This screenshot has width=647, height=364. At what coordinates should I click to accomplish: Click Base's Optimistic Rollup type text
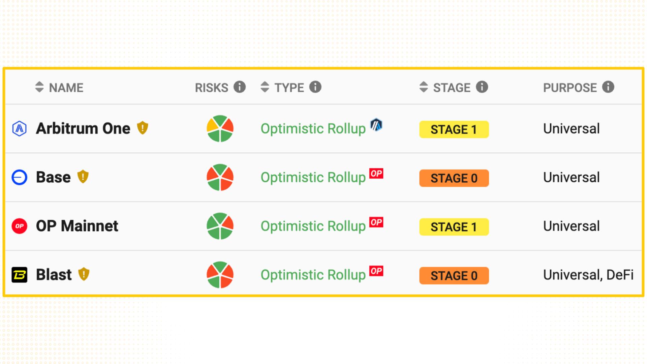(313, 178)
